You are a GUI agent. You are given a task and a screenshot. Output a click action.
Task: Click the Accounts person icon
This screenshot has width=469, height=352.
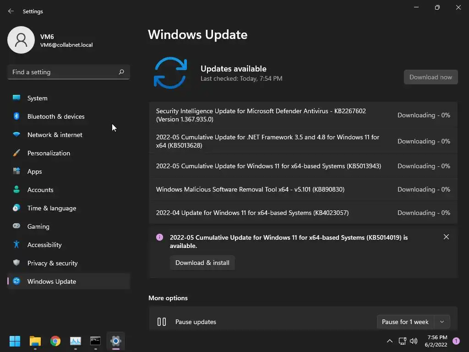16,189
